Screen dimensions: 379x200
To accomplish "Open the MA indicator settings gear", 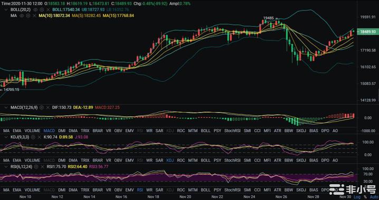I will click(28, 16).
